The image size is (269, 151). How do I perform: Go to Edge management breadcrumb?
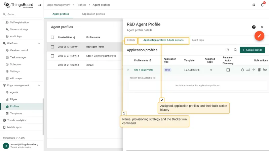[58, 5]
